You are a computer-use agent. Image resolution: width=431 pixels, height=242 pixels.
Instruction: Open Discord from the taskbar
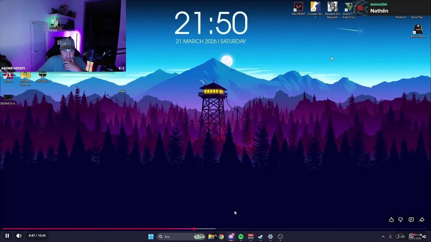pyautogui.click(x=231, y=237)
